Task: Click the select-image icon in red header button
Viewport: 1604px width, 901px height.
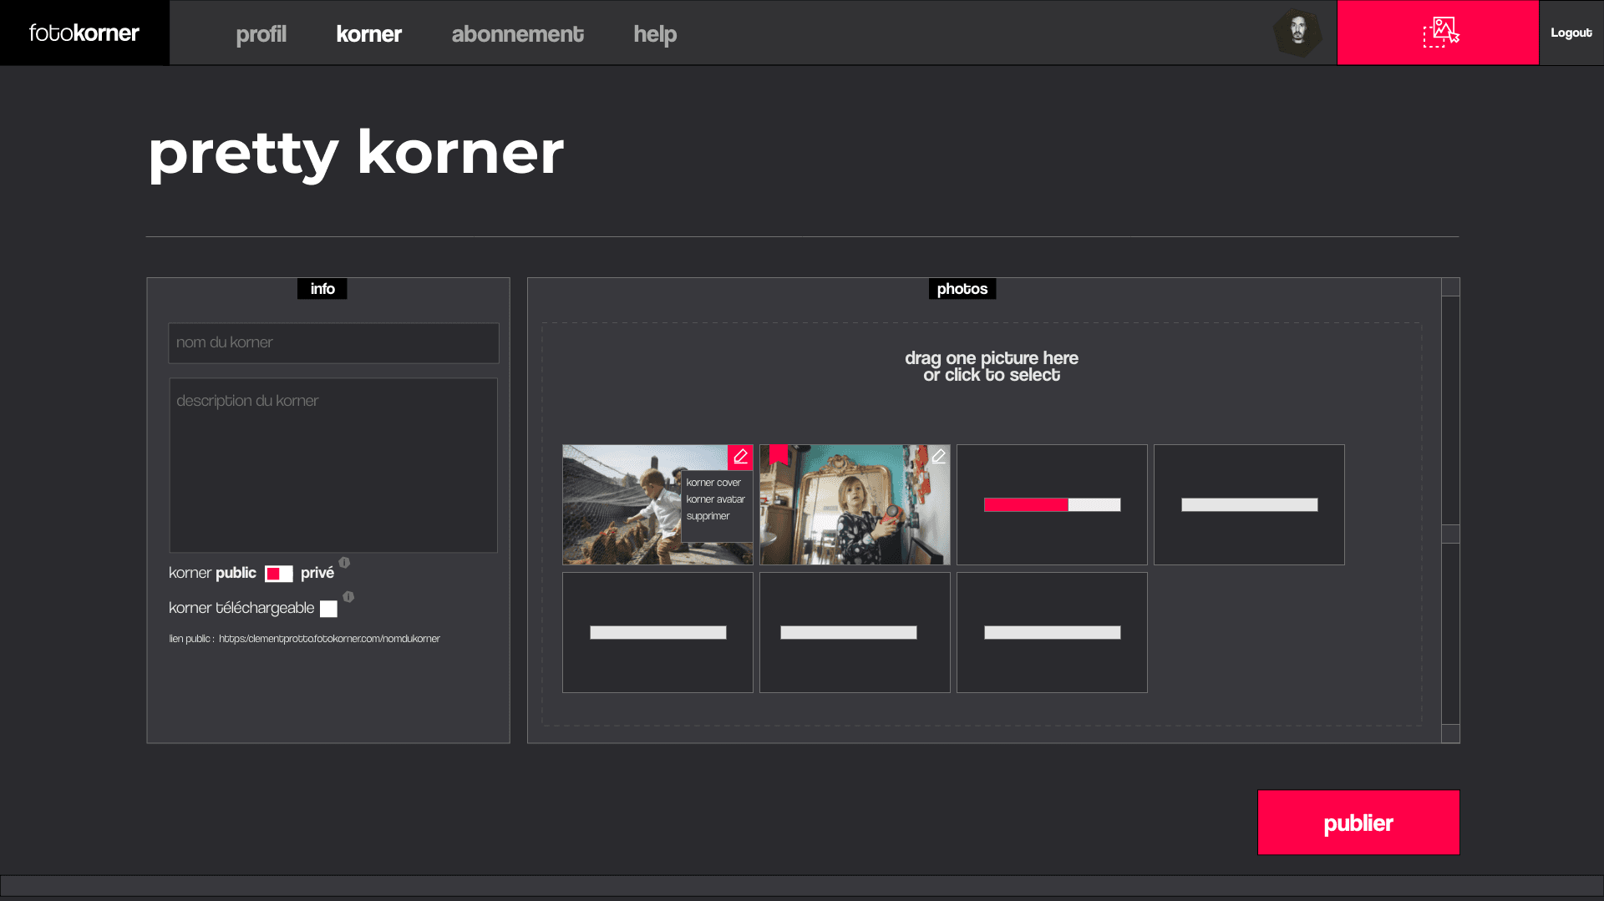Action: click(1440, 33)
